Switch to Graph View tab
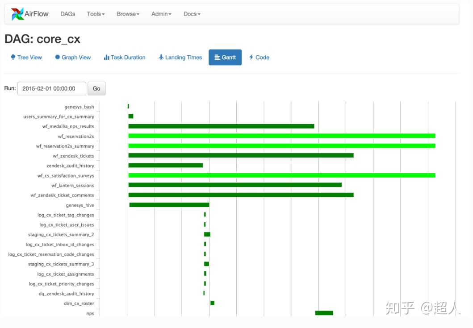 pos(73,57)
